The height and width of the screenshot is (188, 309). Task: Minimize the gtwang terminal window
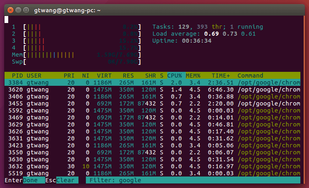coord(18,9)
